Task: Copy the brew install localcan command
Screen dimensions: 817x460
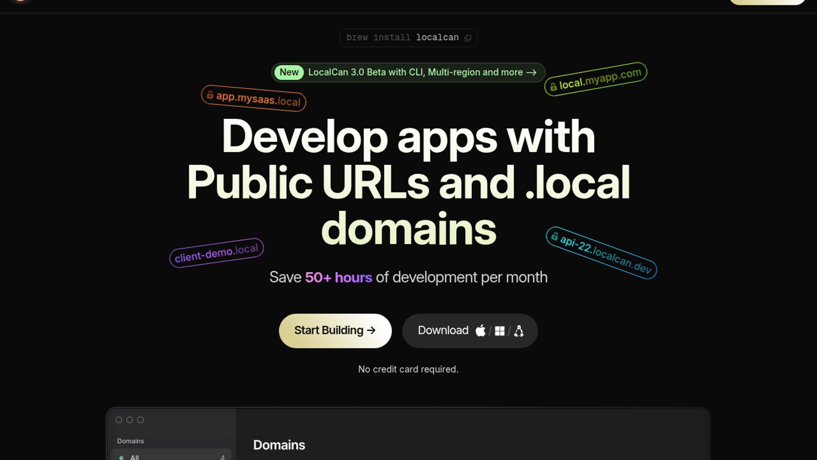Action: (468, 38)
